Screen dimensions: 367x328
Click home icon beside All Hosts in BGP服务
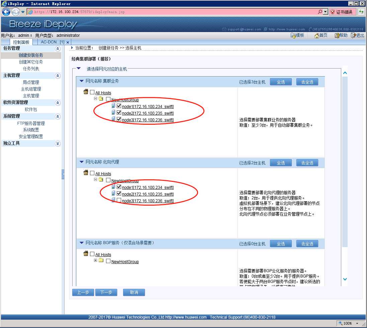[x=86, y=253]
